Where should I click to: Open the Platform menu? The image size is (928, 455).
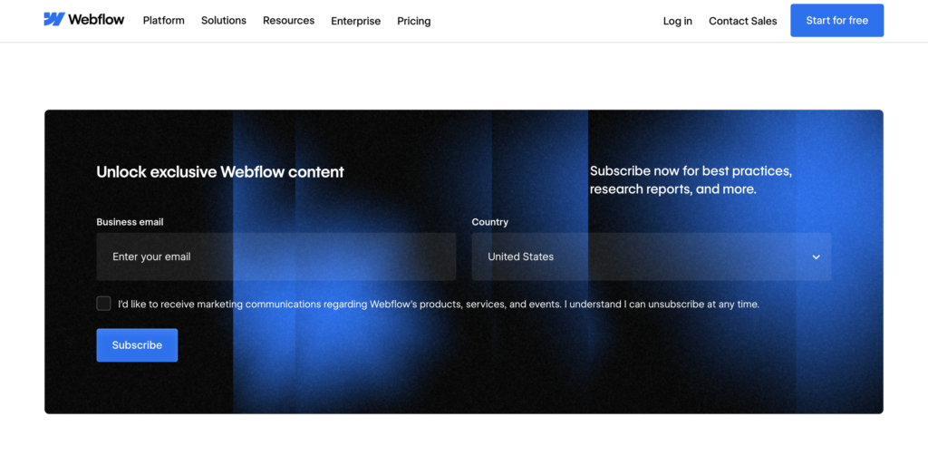[163, 20]
